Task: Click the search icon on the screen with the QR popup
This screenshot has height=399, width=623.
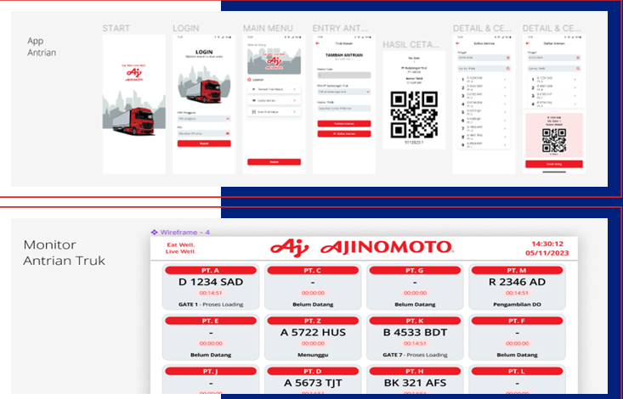Action: 578,69
